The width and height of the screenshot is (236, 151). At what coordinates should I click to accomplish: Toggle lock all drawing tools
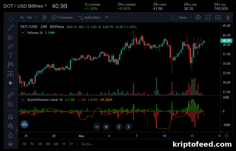point(10,135)
